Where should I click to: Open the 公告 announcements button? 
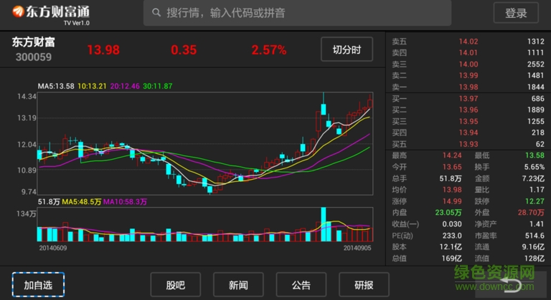point(301,284)
